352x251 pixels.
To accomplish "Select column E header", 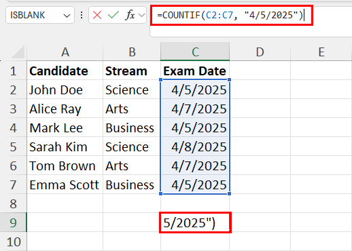I will (321, 52).
